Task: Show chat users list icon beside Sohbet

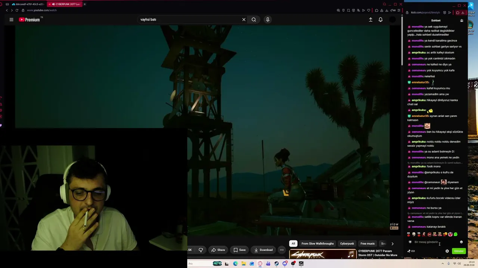Action: (x=462, y=21)
